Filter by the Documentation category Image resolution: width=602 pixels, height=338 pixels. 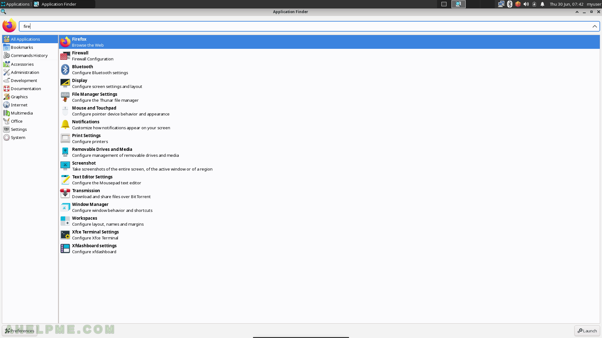point(30,89)
